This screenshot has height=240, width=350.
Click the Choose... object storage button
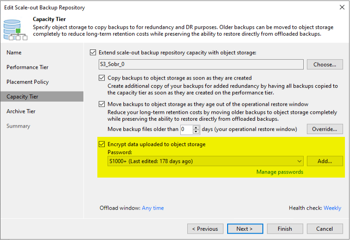click(325, 65)
